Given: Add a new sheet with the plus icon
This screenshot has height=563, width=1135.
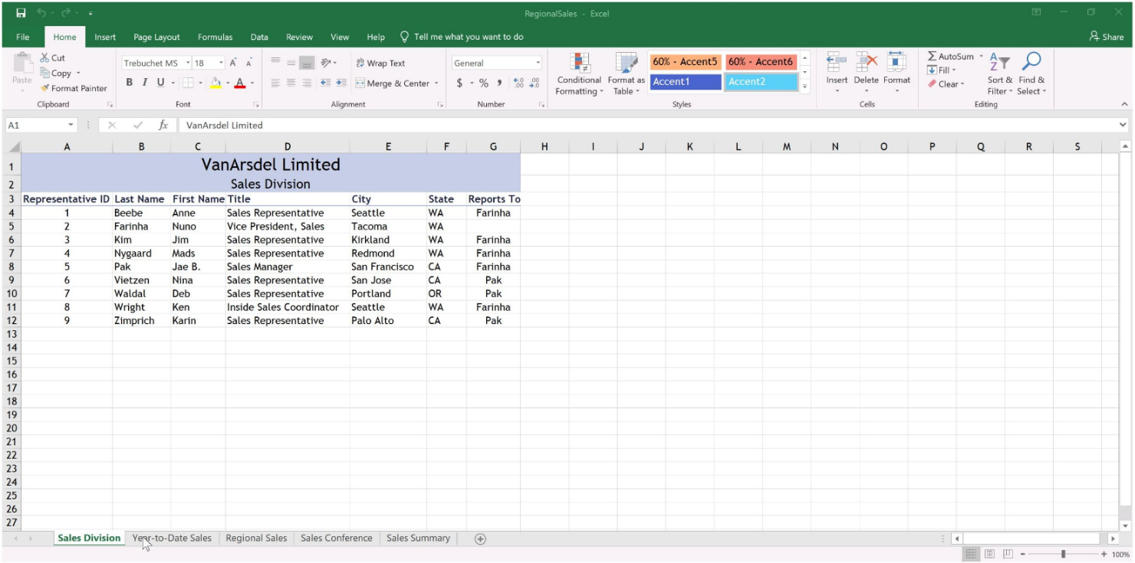Looking at the screenshot, I should [480, 538].
